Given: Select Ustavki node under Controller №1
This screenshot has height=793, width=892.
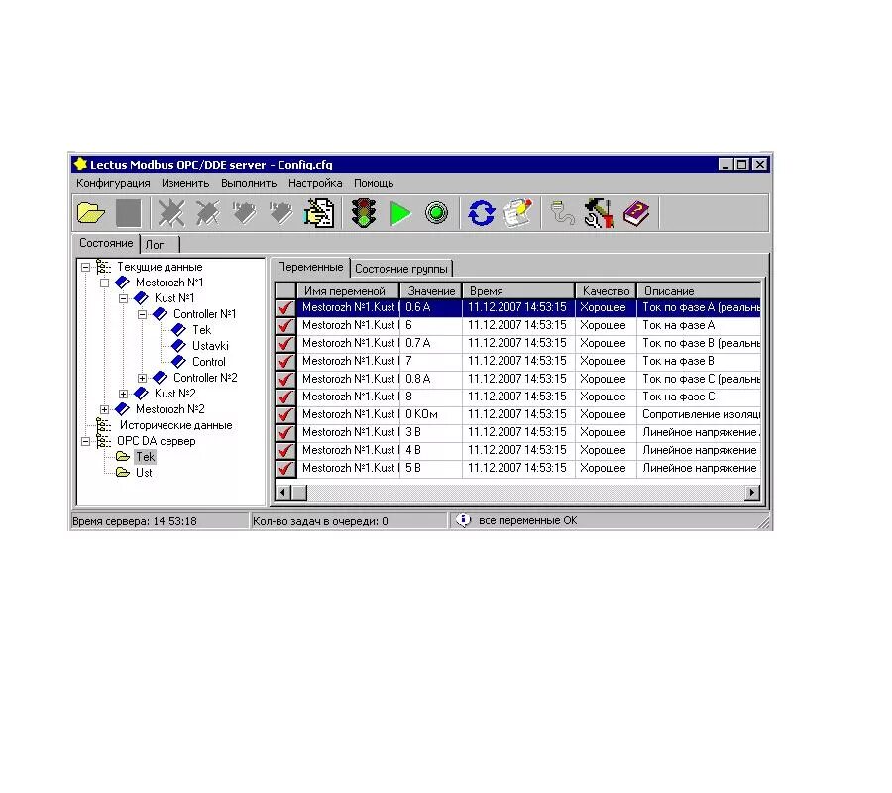Looking at the screenshot, I should (210, 346).
